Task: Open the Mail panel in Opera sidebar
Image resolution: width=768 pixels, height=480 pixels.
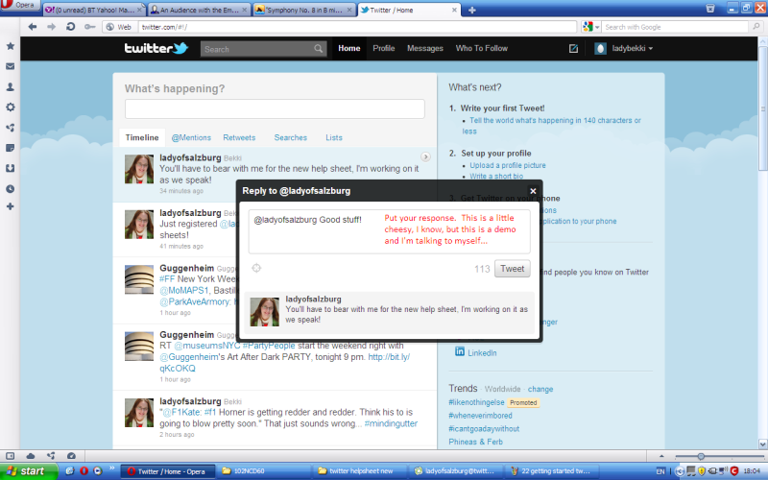Action: point(10,66)
